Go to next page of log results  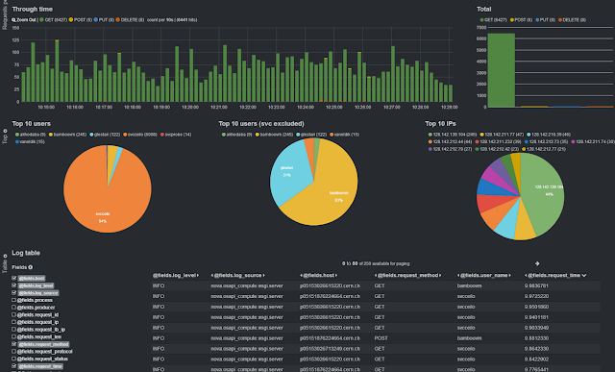[x=537, y=263]
